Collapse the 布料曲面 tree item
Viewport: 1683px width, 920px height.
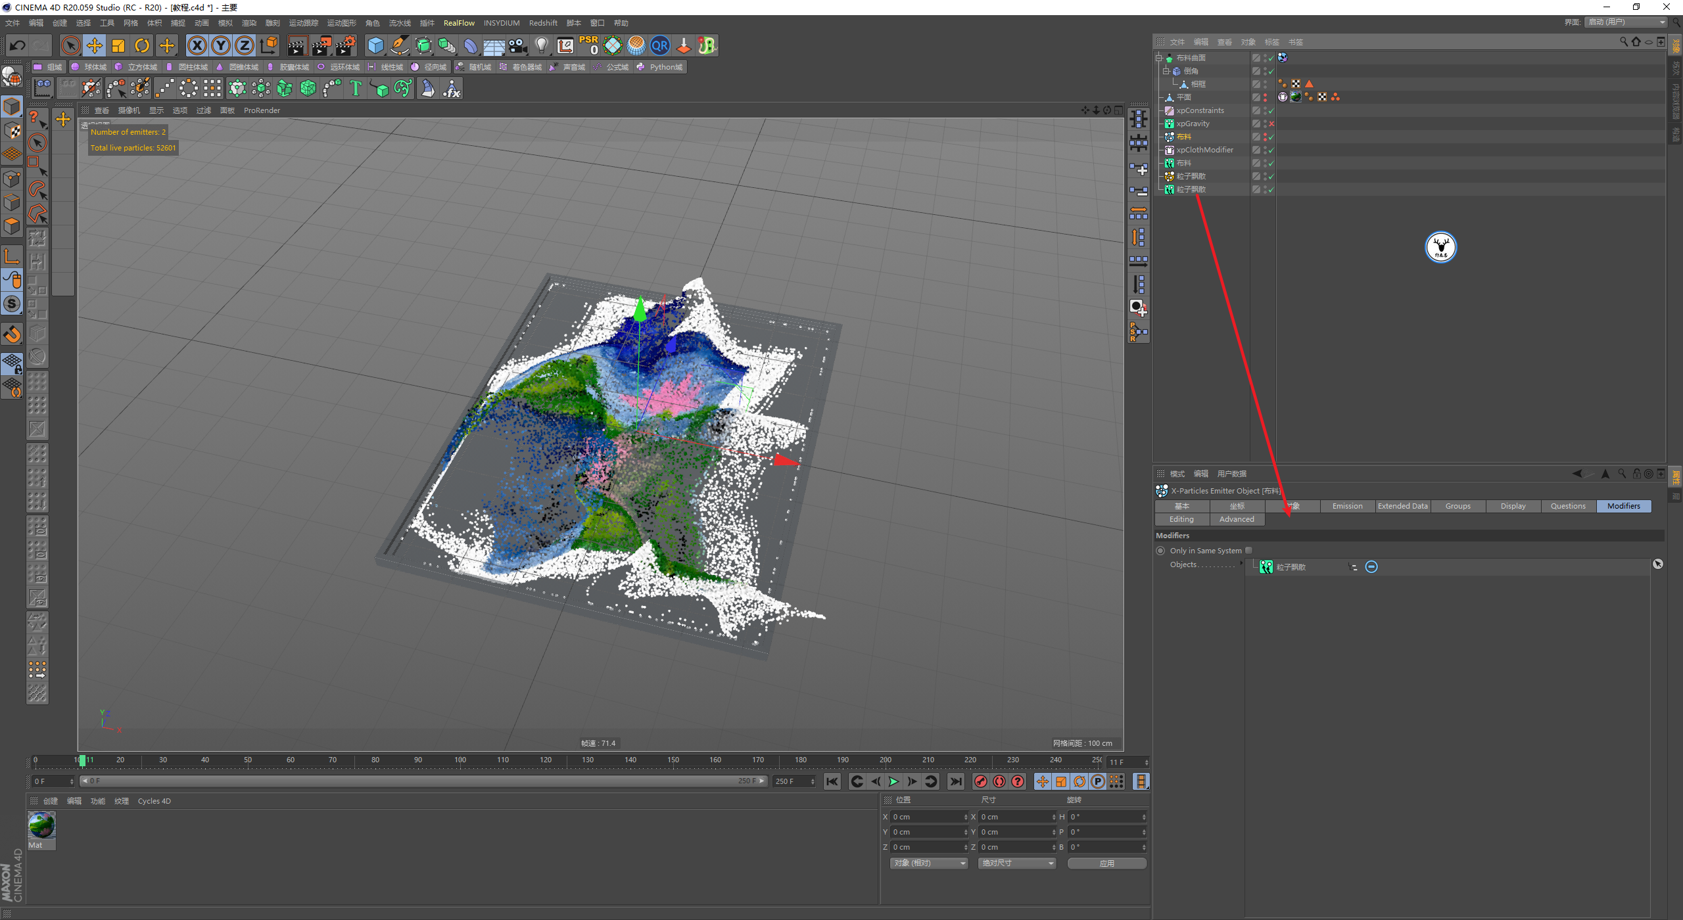pyautogui.click(x=1159, y=58)
